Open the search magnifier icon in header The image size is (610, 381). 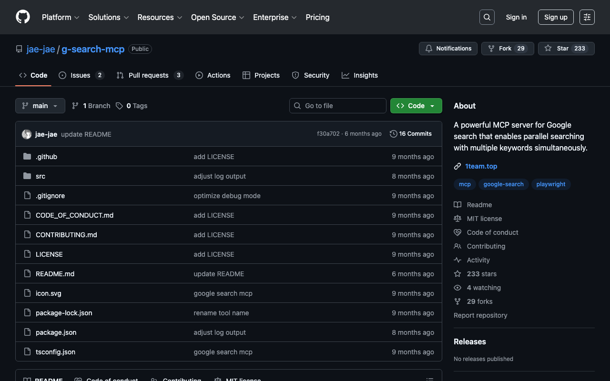point(487,17)
